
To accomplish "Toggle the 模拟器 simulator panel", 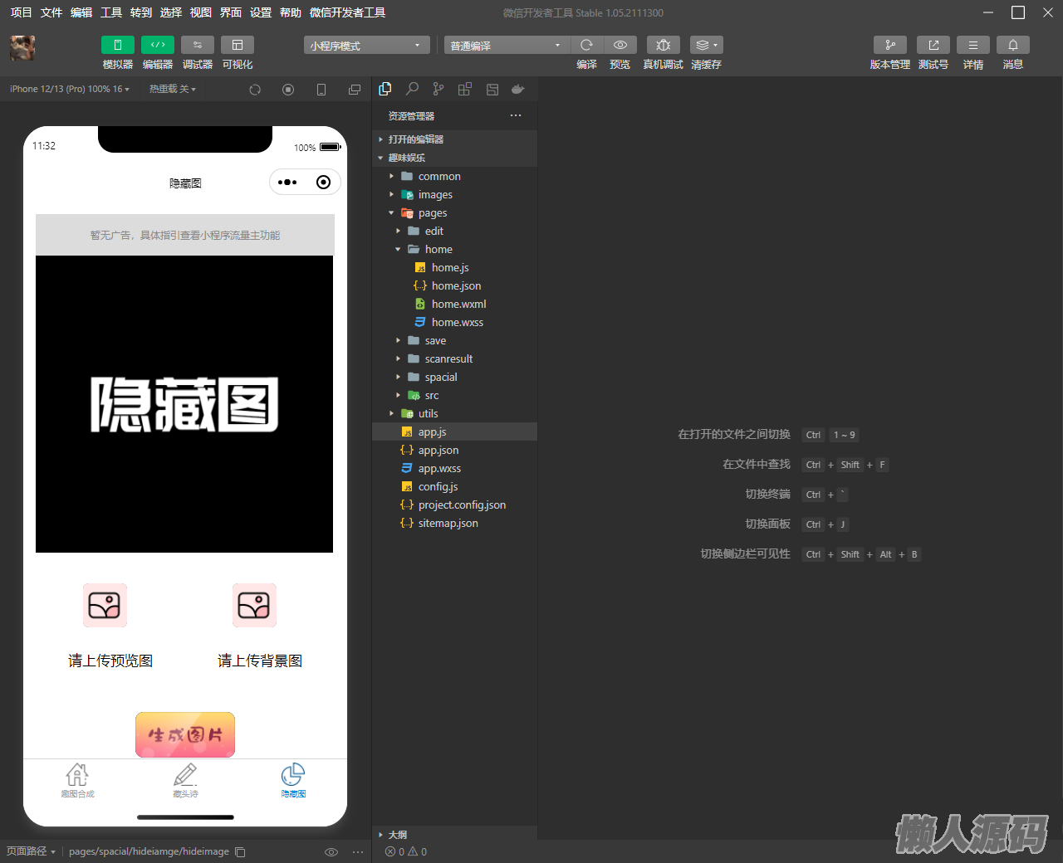I will tap(117, 45).
